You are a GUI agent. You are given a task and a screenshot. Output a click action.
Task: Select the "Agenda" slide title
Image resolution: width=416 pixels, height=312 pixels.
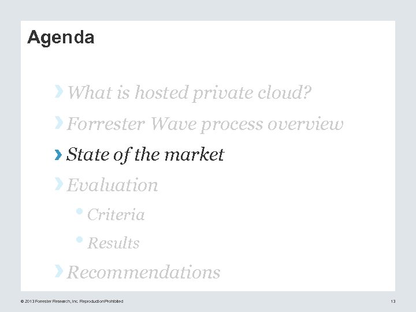(61, 38)
